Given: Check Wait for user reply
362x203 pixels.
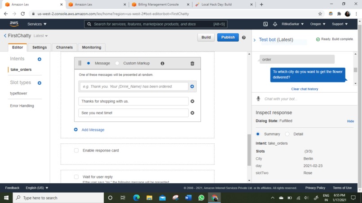Looking at the screenshot, I should [x=76, y=177].
